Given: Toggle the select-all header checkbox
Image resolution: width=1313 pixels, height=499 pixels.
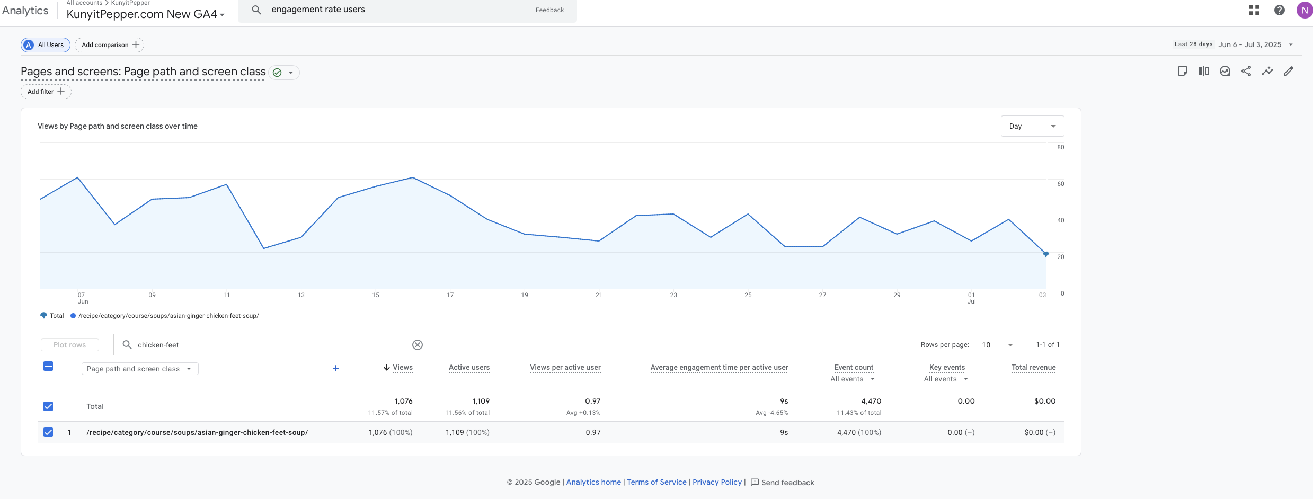Looking at the screenshot, I should [x=48, y=366].
